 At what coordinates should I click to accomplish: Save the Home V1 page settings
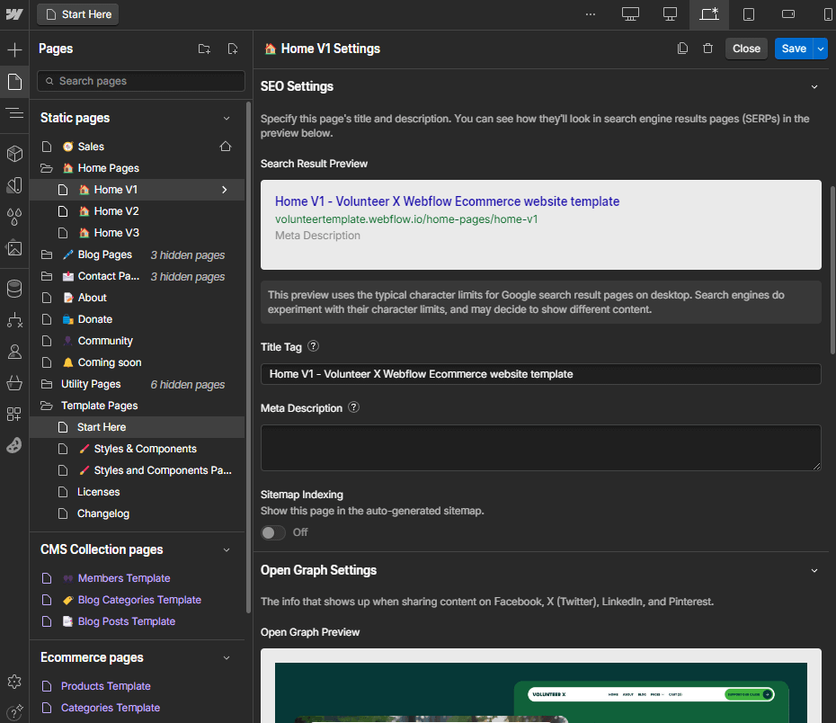click(792, 47)
